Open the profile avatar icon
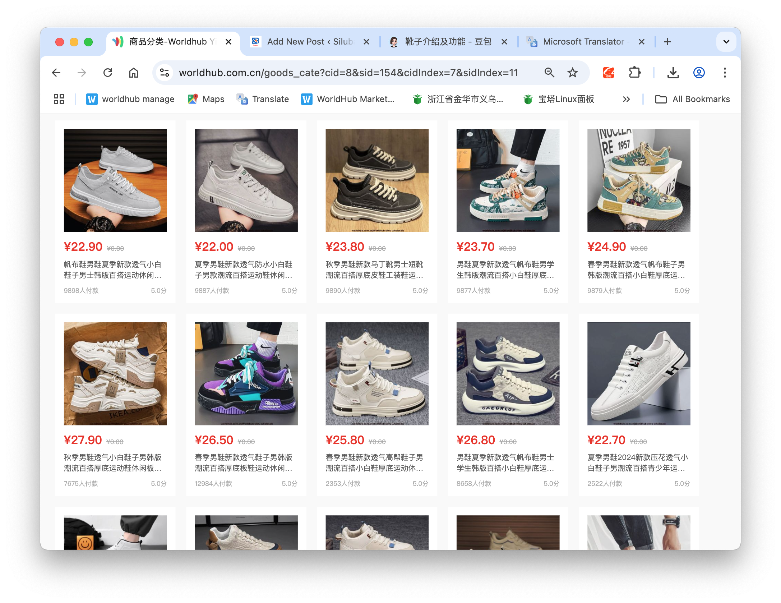This screenshot has height=603, width=781. 699,73
